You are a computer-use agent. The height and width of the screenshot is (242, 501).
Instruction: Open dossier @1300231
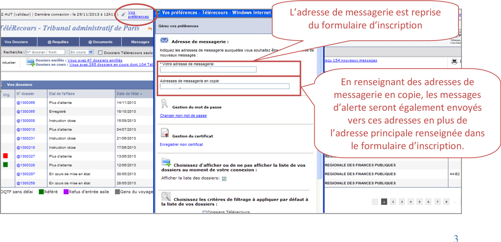(x=26, y=139)
